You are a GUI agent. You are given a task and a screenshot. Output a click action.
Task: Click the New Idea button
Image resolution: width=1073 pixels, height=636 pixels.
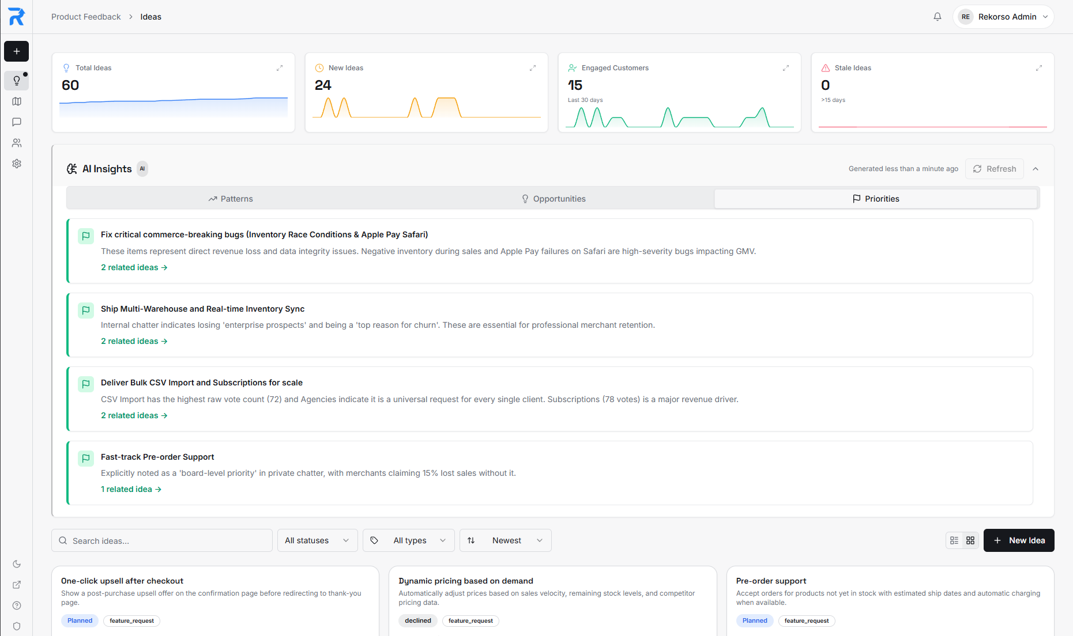coord(1019,540)
